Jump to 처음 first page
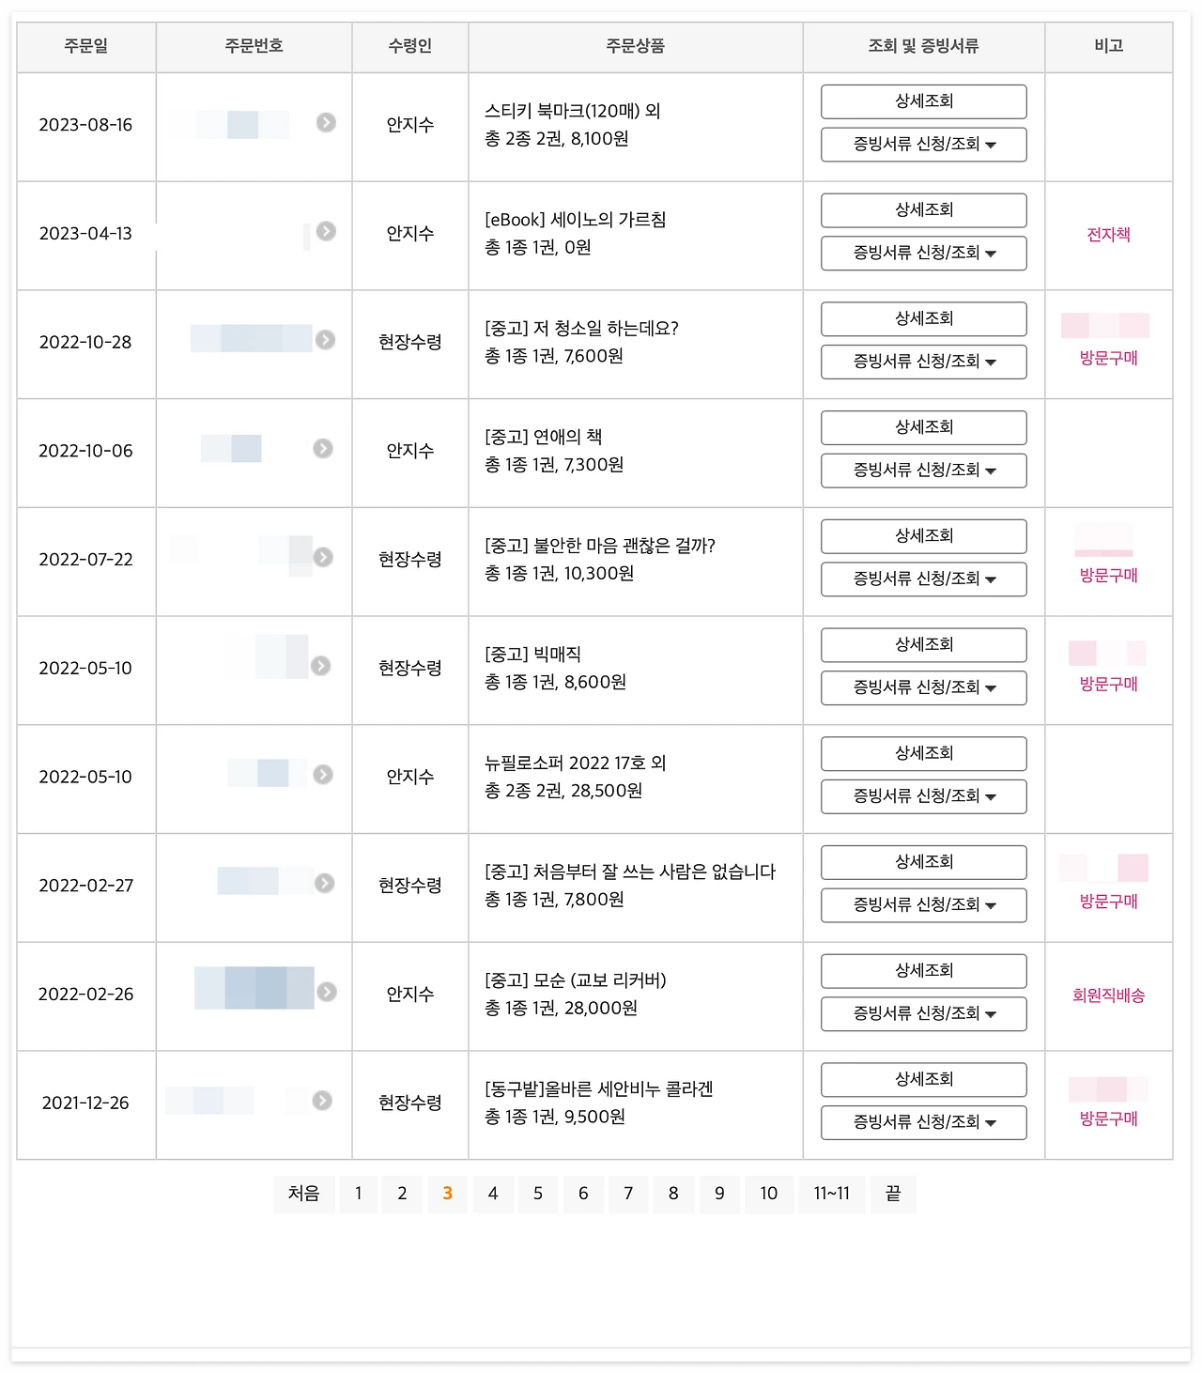1202x1373 pixels. tap(304, 1194)
